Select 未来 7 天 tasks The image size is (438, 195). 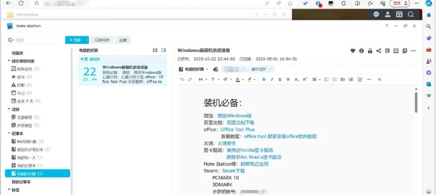click(x=26, y=101)
